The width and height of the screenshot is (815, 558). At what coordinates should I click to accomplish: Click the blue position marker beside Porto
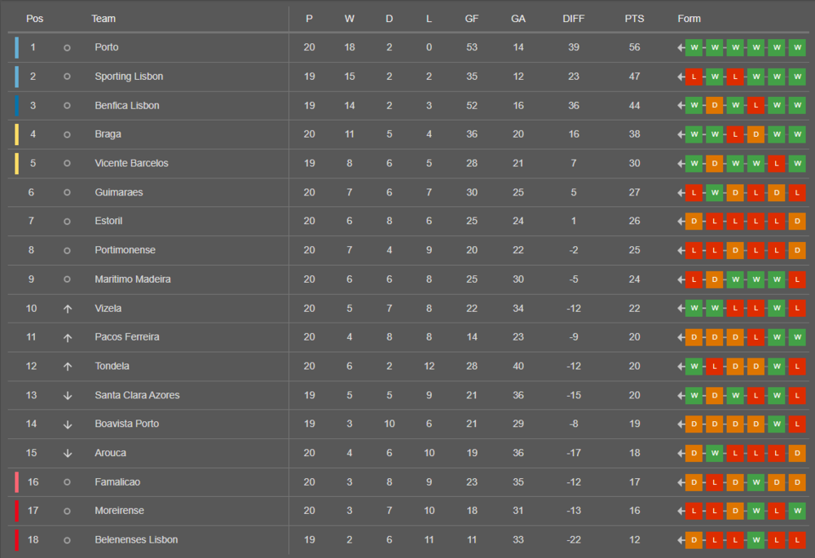click(x=16, y=47)
